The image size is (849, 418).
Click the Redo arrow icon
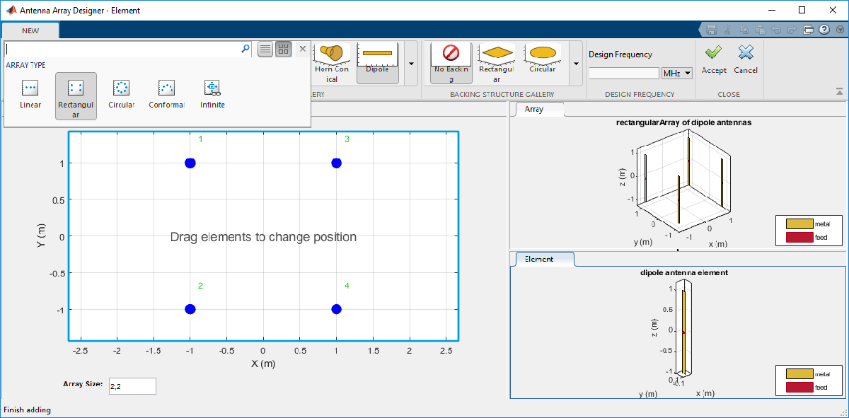pos(791,30)
